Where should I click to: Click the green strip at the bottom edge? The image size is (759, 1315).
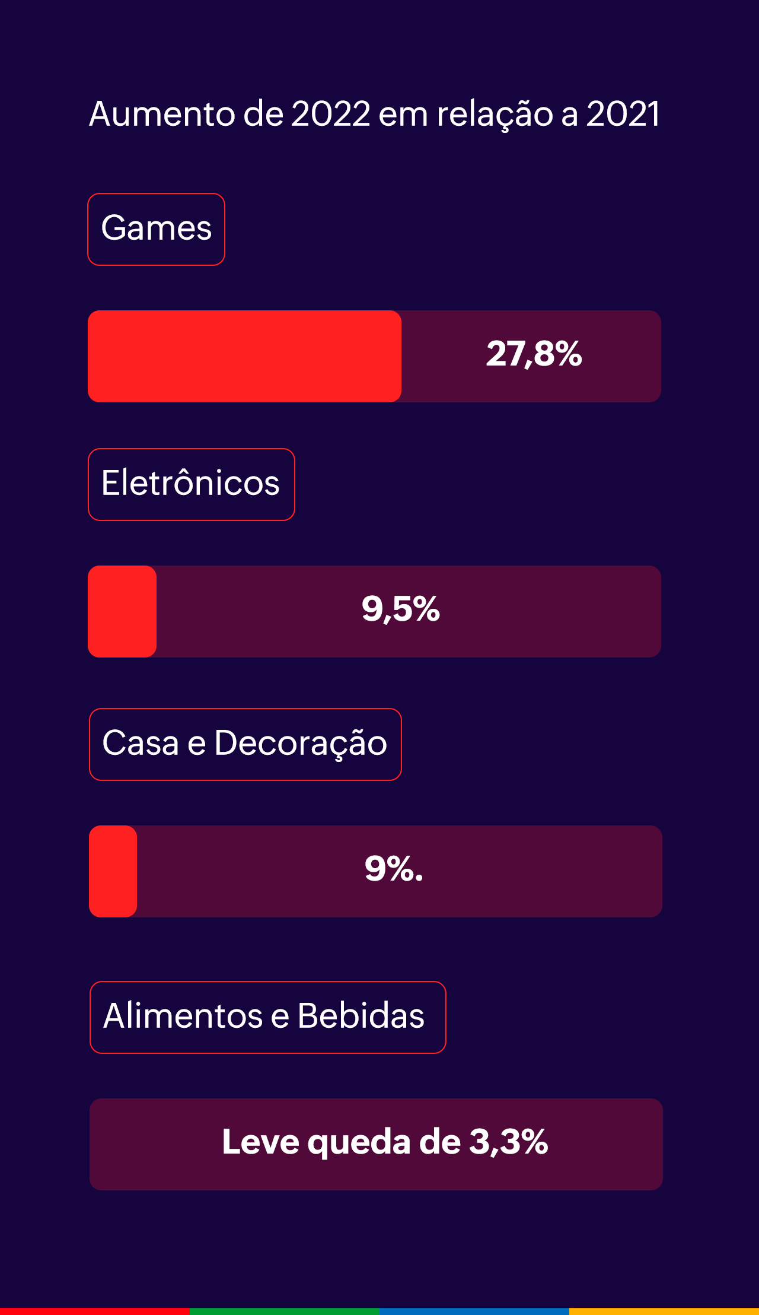(285, 1311)
